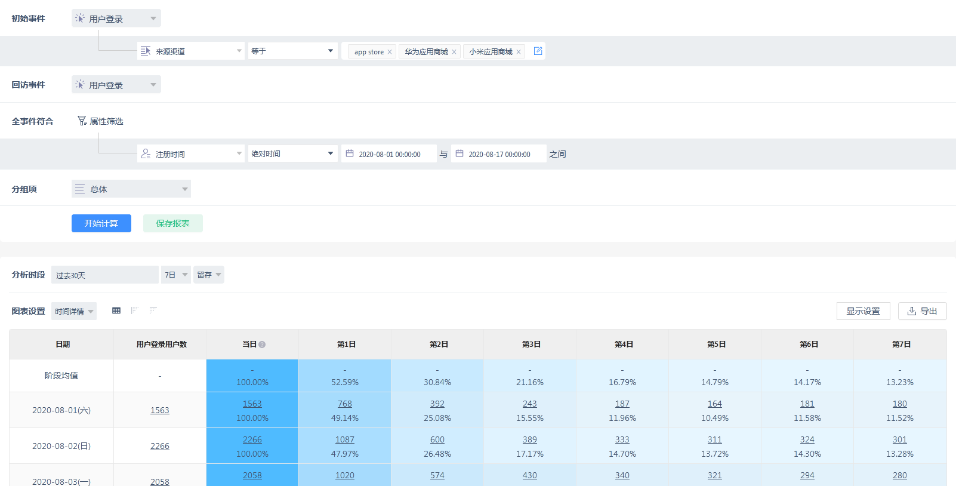Click start date 2020-08-01 00:00:00 field
The width and height of the screenshot is (956, 486).
click(x=389, y=154)
